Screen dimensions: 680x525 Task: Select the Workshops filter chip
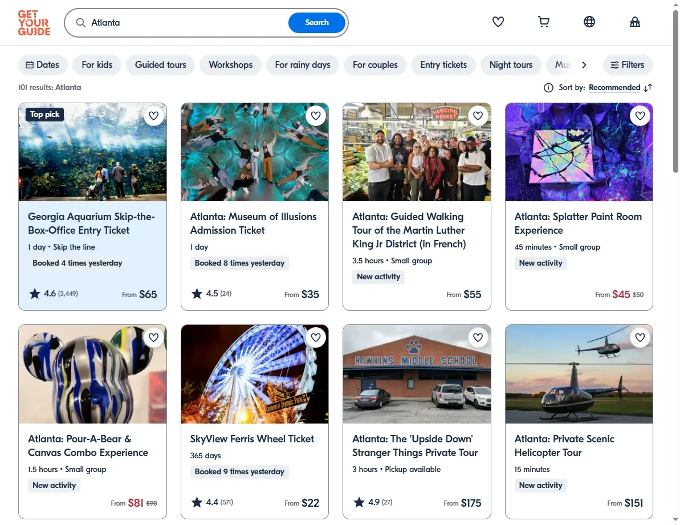pos(230,65)
